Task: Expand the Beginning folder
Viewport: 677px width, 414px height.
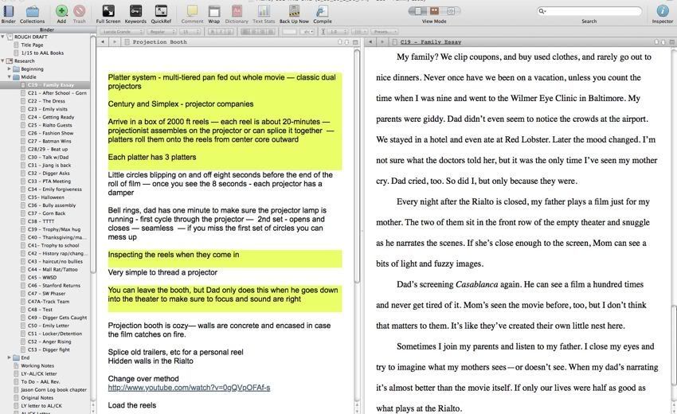Action: [x=10, y=68]
